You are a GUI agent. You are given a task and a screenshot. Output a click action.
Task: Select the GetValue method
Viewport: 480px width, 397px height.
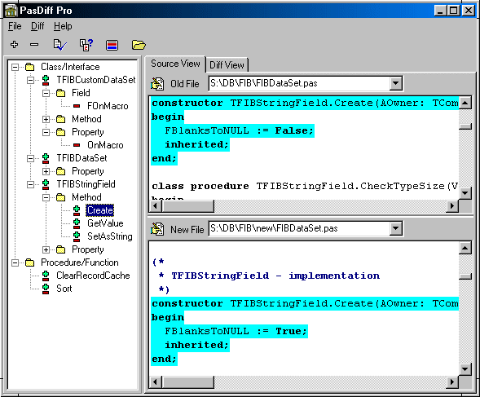pyautogui.click(x=105, y=223)
